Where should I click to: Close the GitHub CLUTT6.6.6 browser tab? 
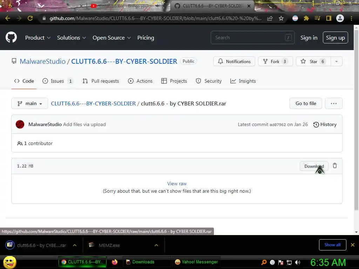tap(249, 6)
